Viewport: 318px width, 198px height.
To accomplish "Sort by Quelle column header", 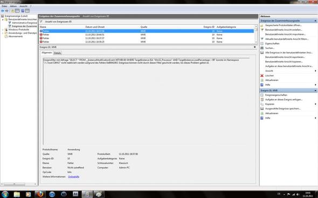I will [144, 27].
